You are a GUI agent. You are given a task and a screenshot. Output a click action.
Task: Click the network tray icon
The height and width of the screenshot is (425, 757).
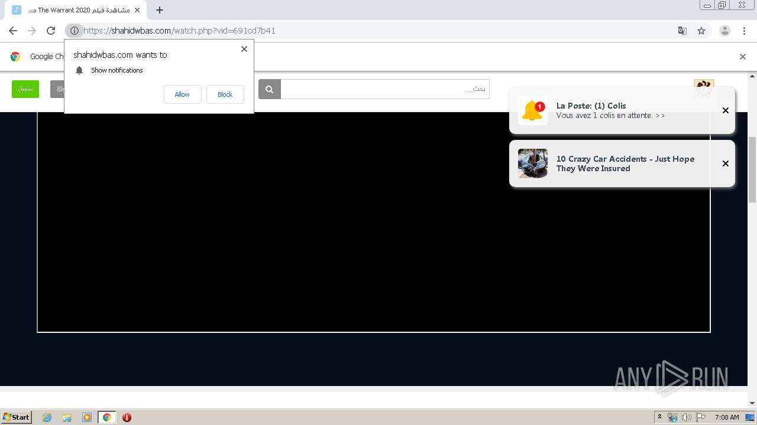[672, 417]
